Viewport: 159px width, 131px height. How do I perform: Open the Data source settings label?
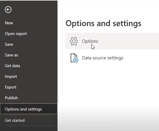(103, 58)
